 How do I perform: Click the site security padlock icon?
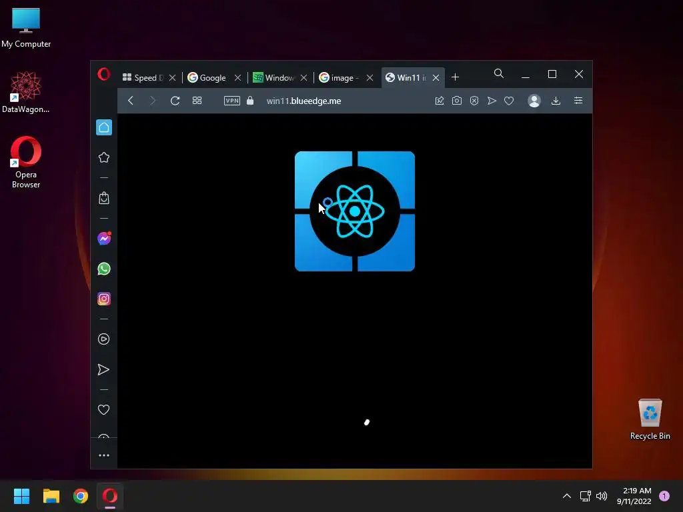pyautogui.click(x=250, y=101)
